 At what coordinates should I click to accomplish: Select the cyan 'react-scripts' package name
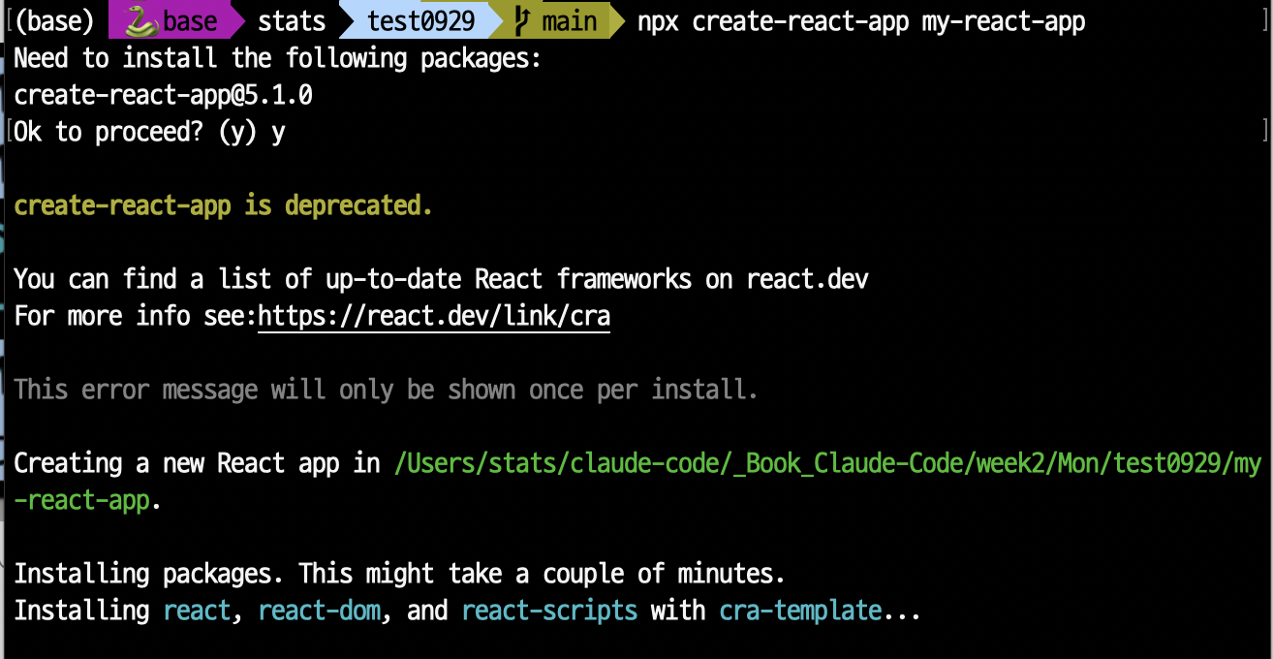pyautogui.click(x=549, y=611)
